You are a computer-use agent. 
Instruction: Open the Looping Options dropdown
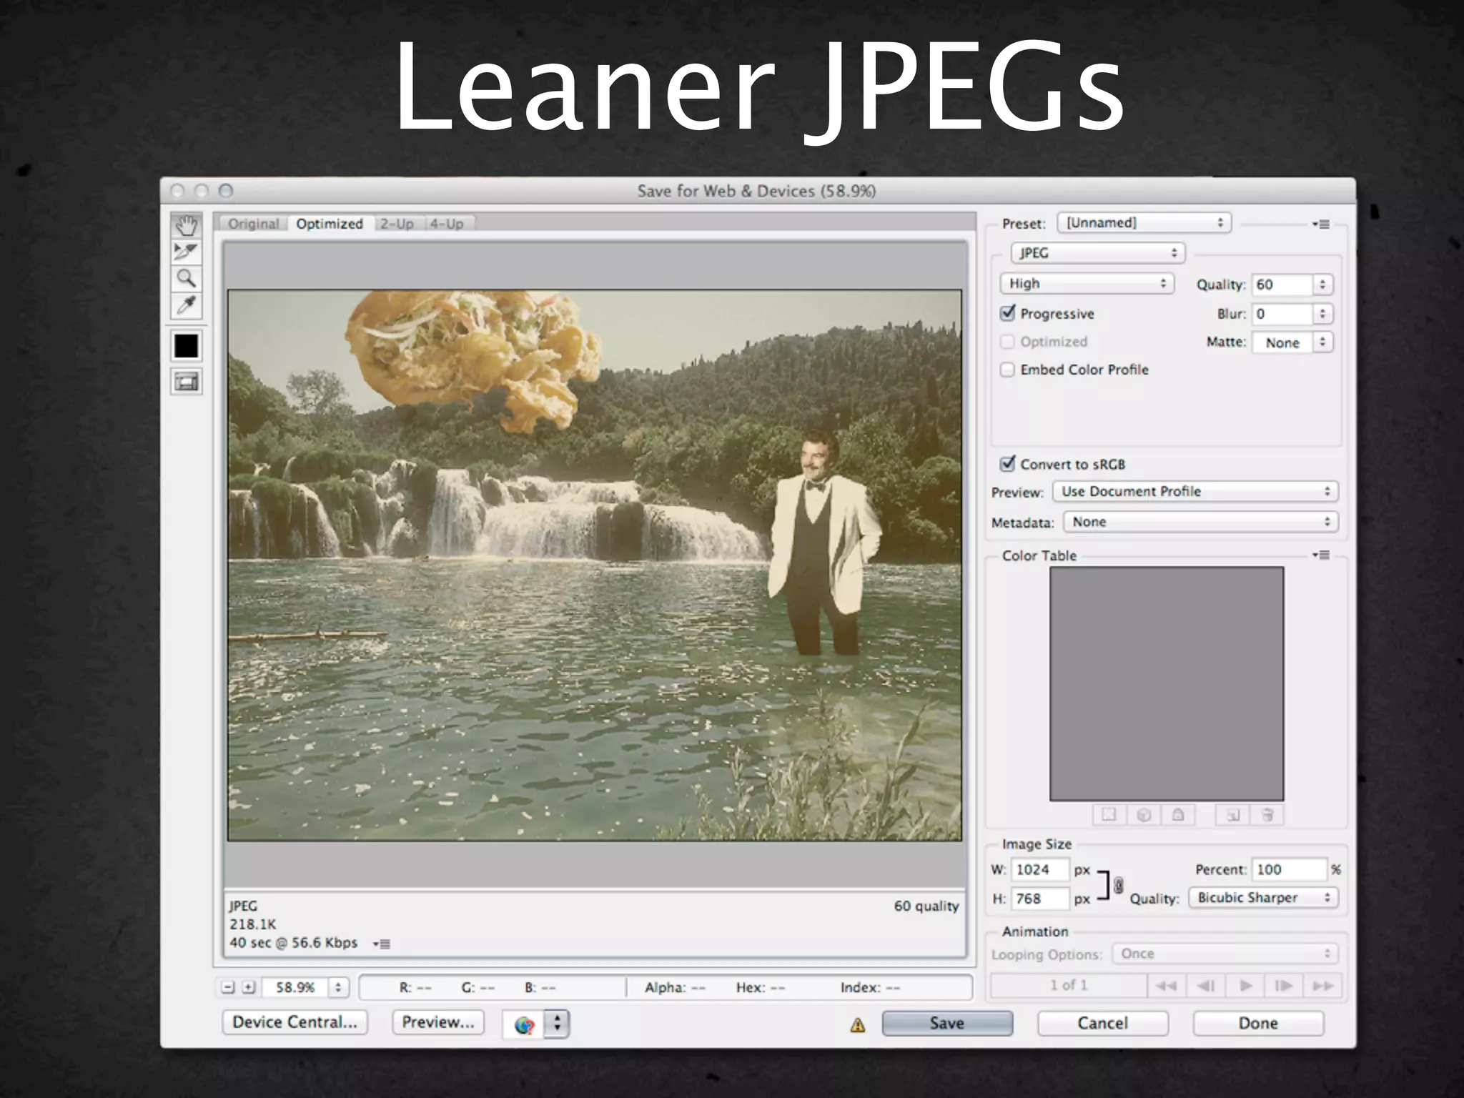pos(1225,954)
